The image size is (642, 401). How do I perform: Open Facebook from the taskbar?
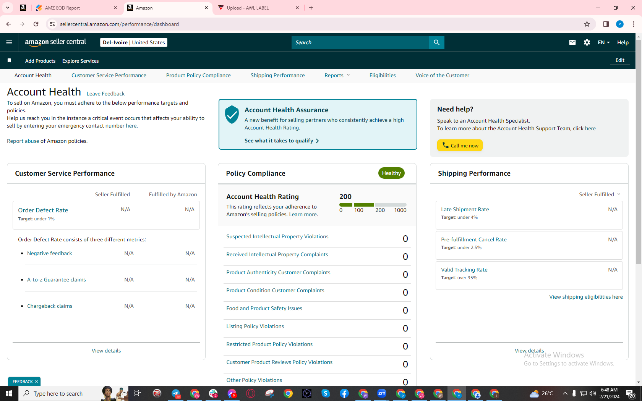(344, 393)
